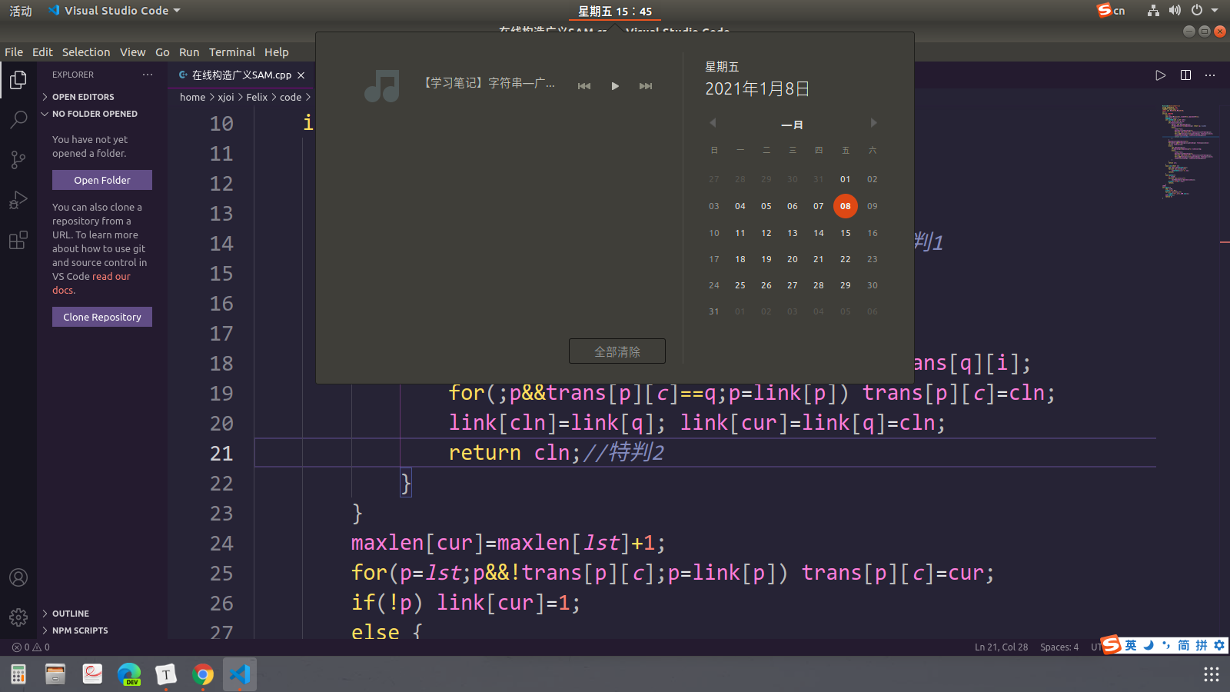This screenshot has width=1230, height=692.
Task: Open Typora from the dock
Action: [166, 674]
